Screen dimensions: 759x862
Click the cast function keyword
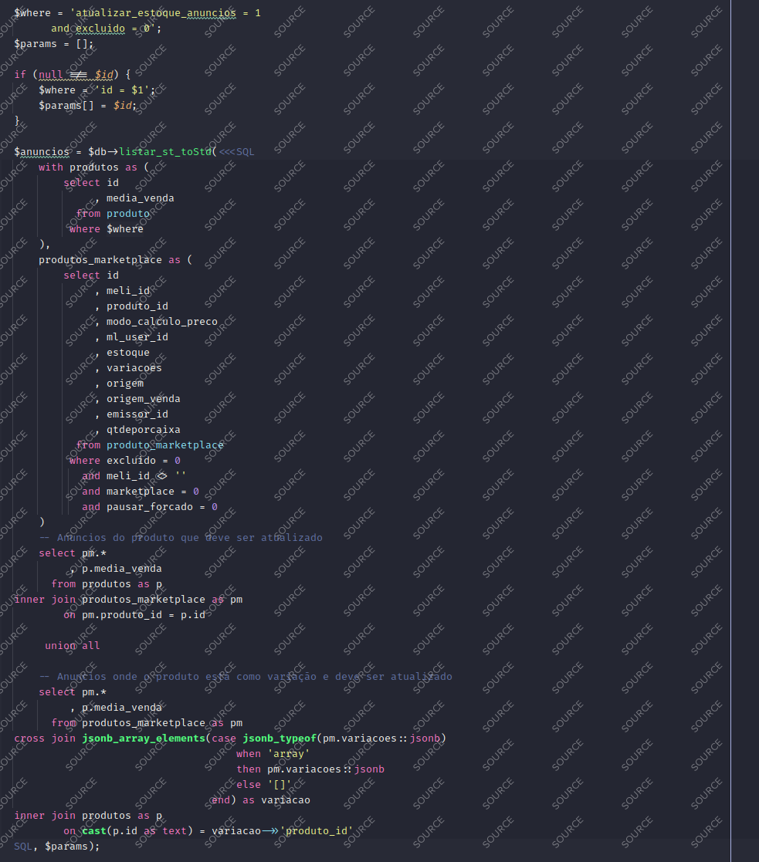(x=94, y=831)
